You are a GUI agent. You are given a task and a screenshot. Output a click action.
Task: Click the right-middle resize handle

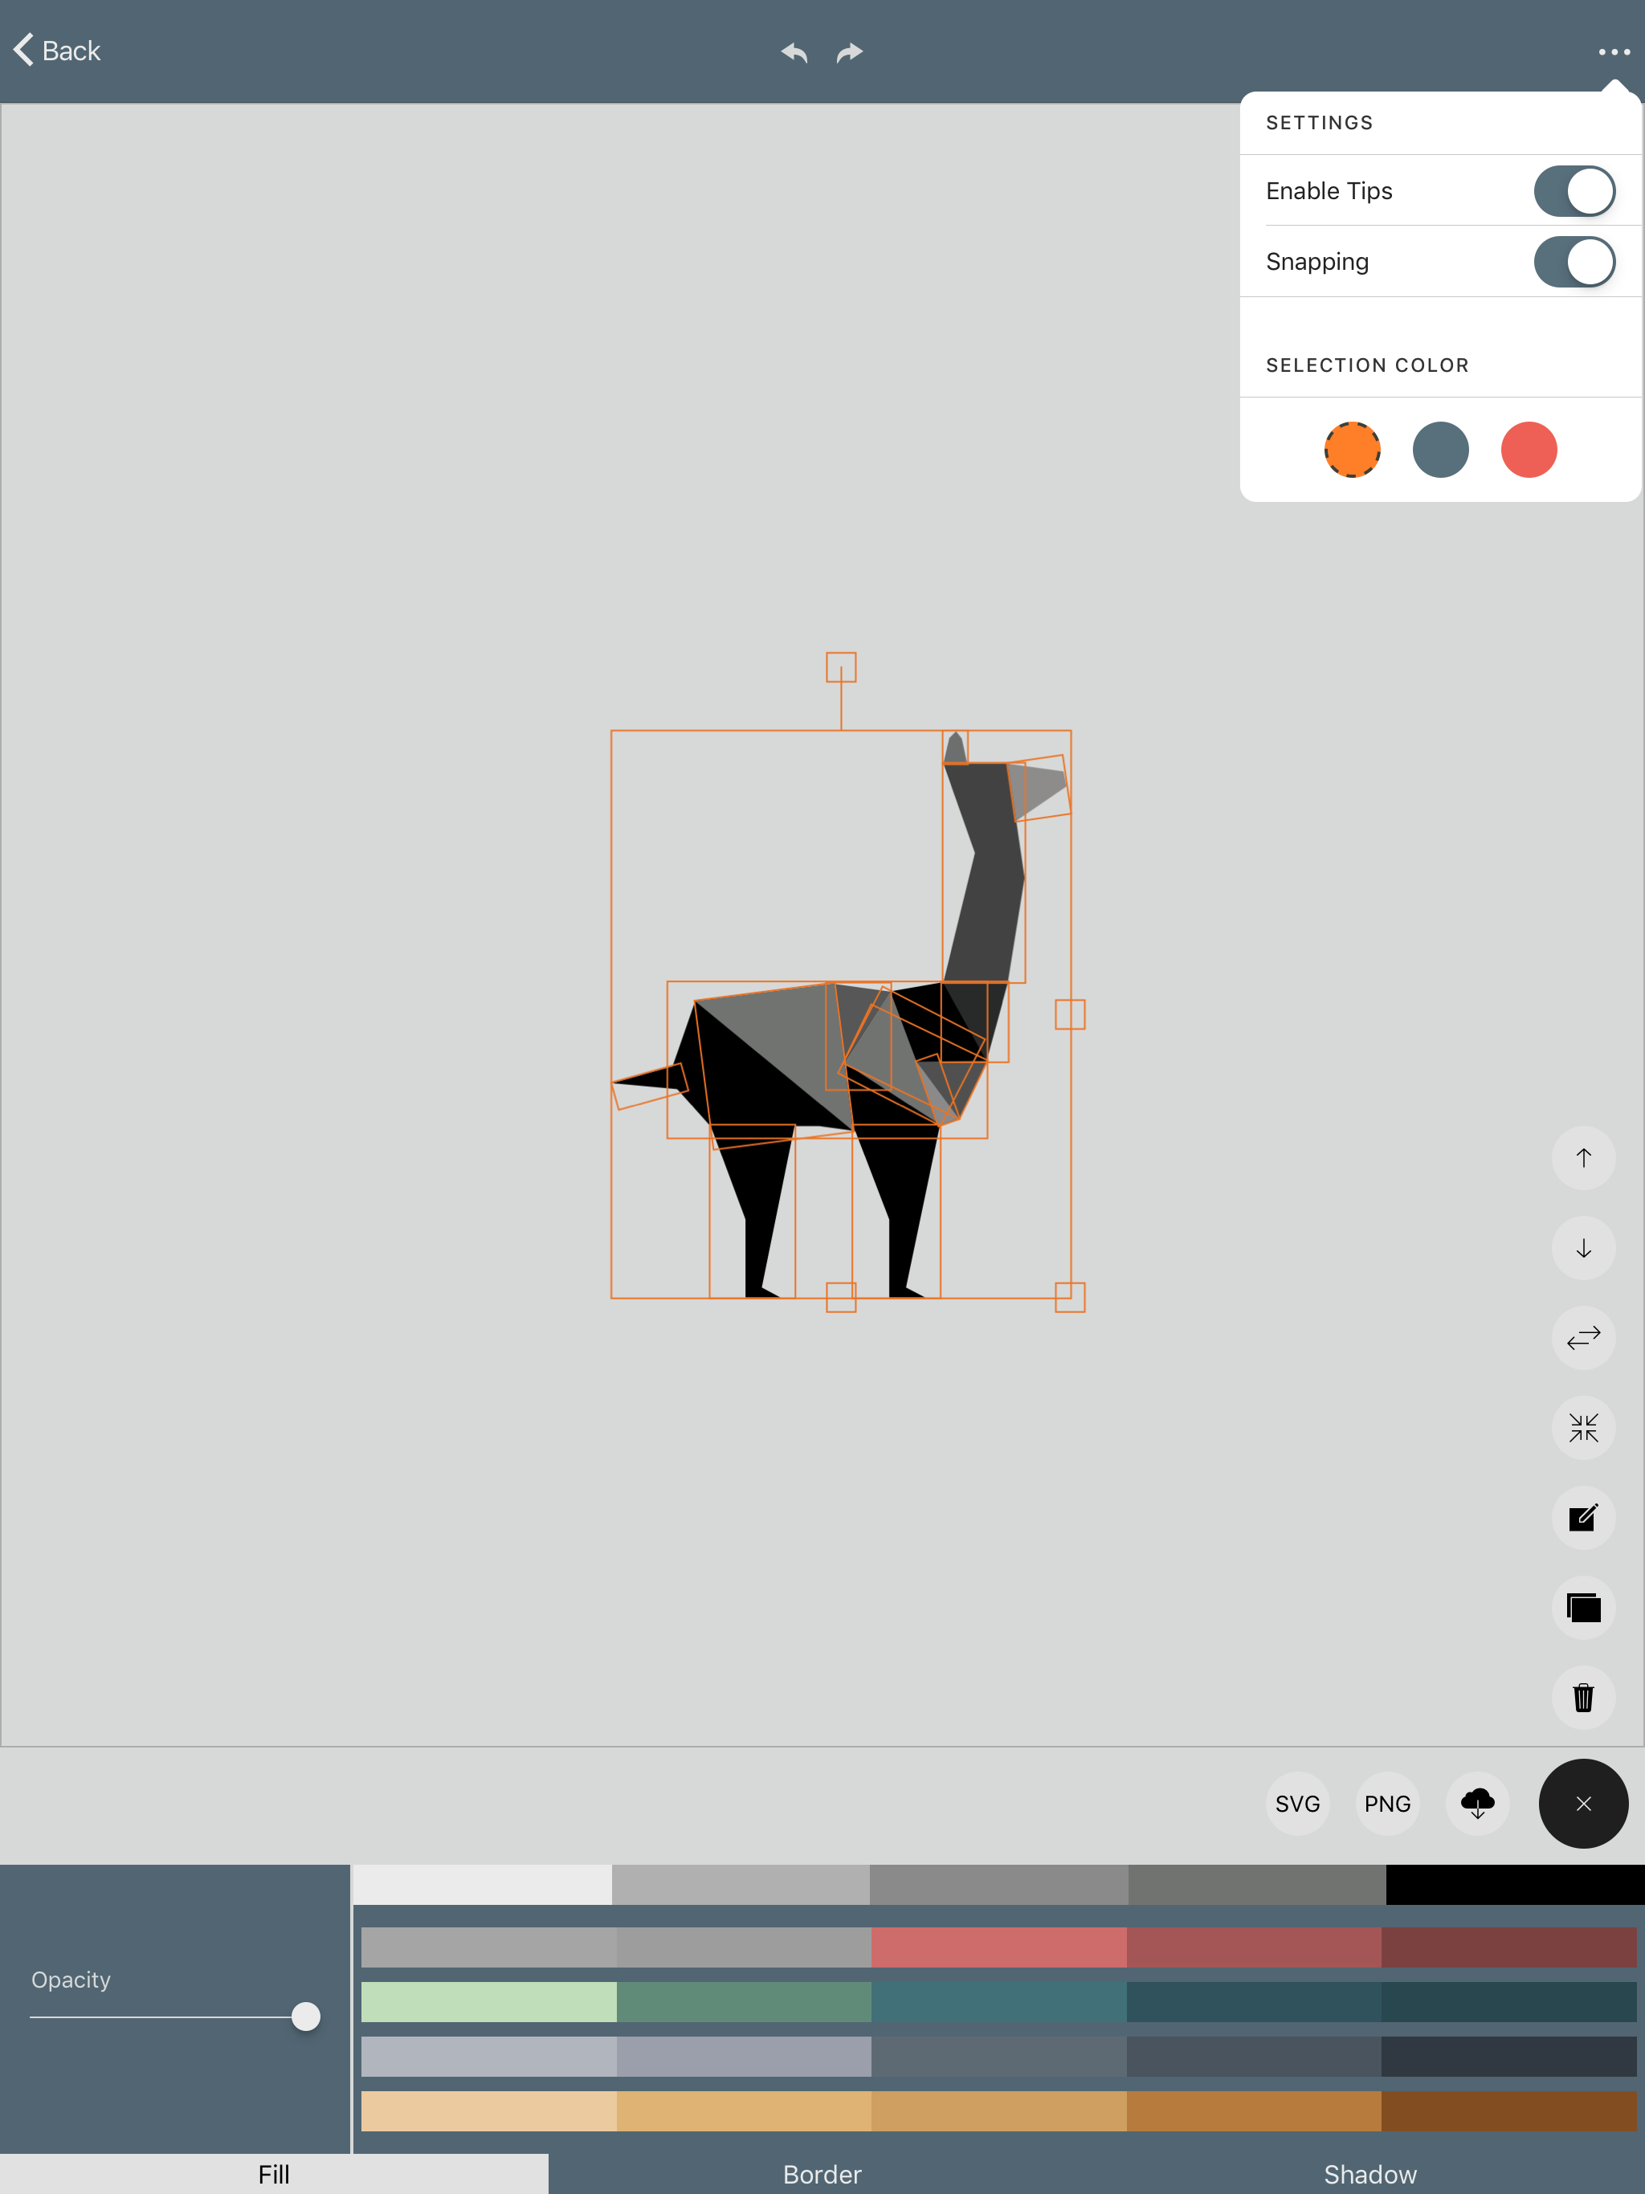click(1071, 1013)
